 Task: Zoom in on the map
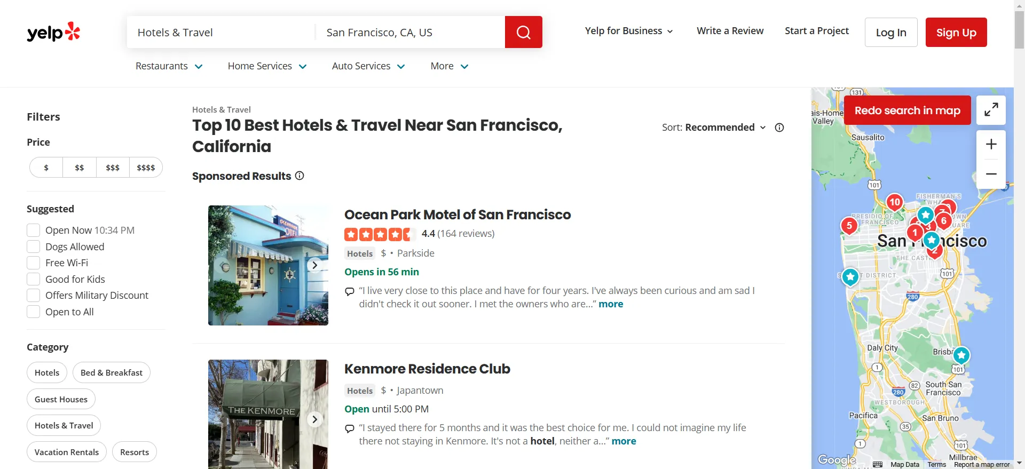(991, 144)
